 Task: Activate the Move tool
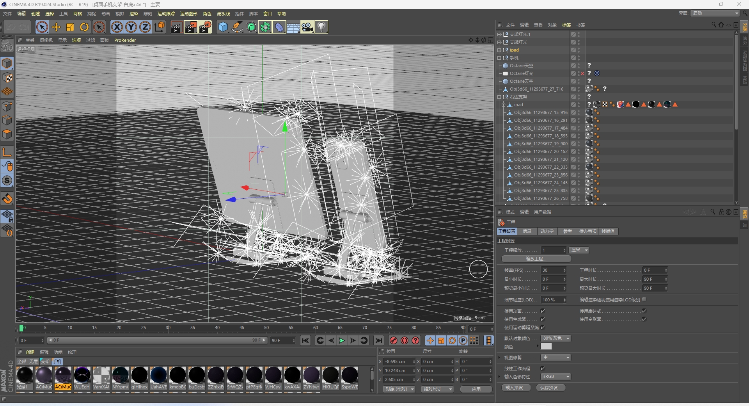click(x=56, y=27)
